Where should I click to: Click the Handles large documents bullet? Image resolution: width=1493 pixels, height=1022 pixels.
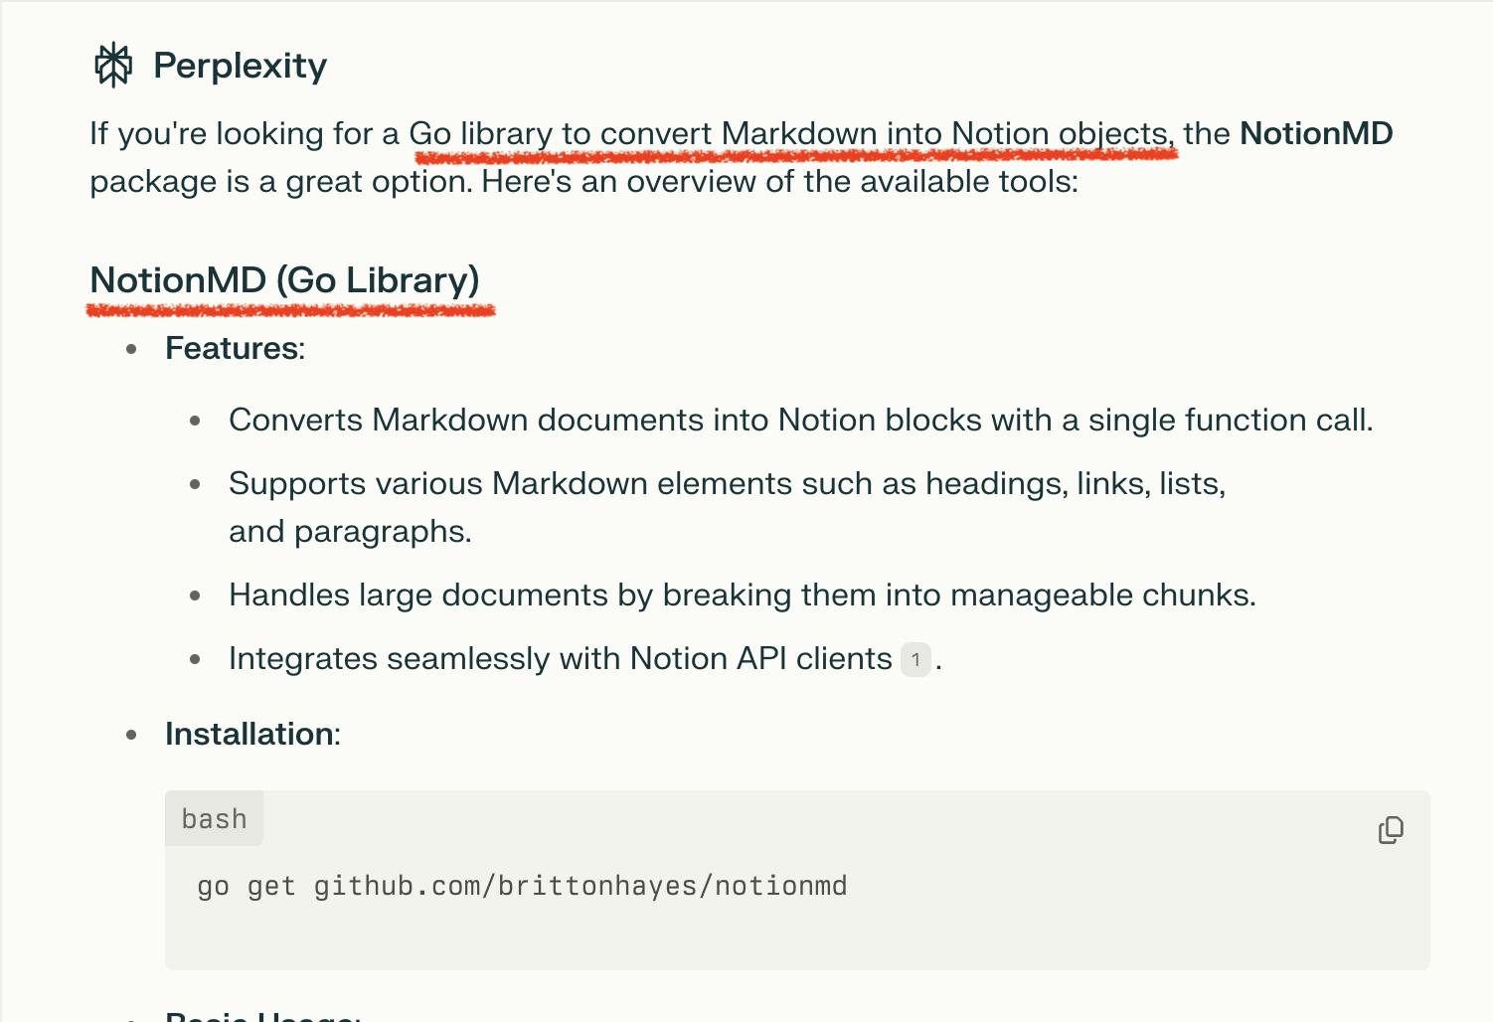(x=742, y=596)
